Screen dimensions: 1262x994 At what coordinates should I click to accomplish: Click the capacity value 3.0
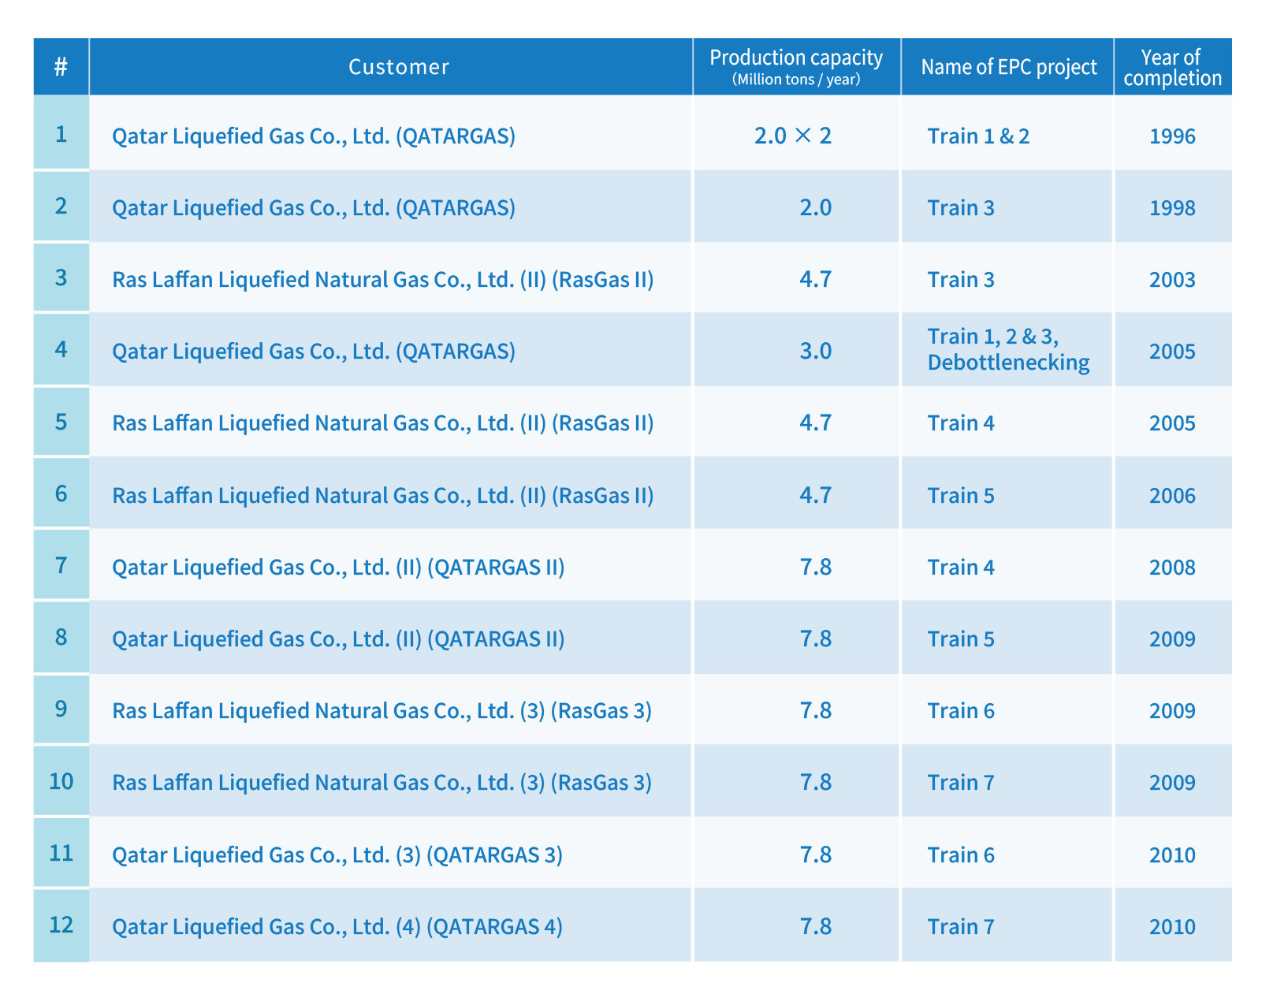816,351
